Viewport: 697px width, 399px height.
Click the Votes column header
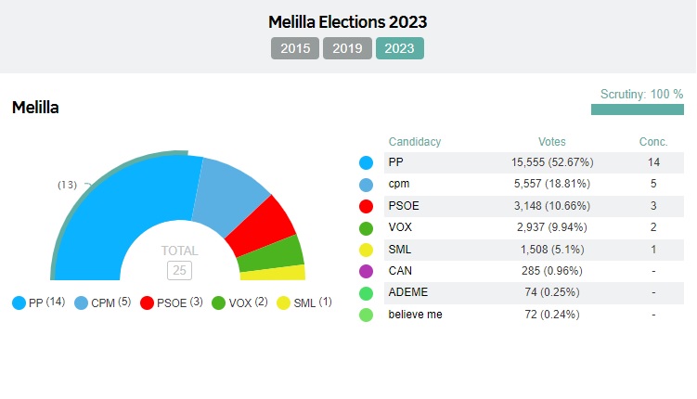pyautogui.click(x=551, y=142)
